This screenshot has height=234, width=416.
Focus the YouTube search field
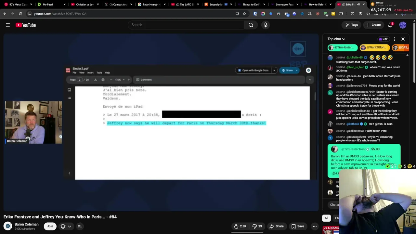click(186, 25)
